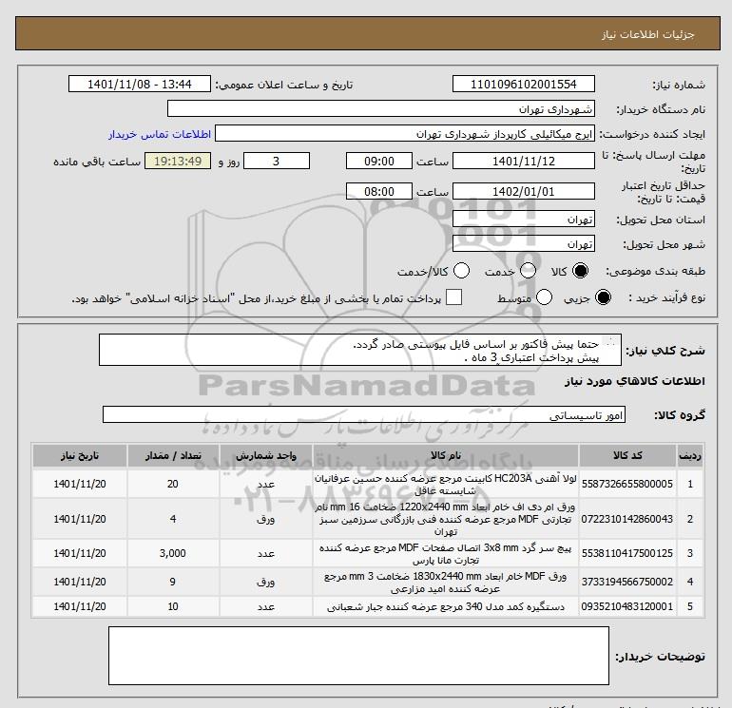Click the 16 mm MDF sheet item name
Viewport: 732px width, 708px height.
(446, 519)
